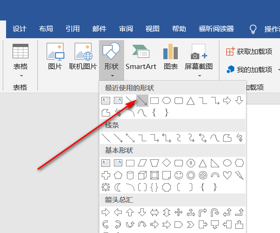Select rounded rectangle in recent shapes
Screen dimensions: 280x233
(x=179, y=101)
